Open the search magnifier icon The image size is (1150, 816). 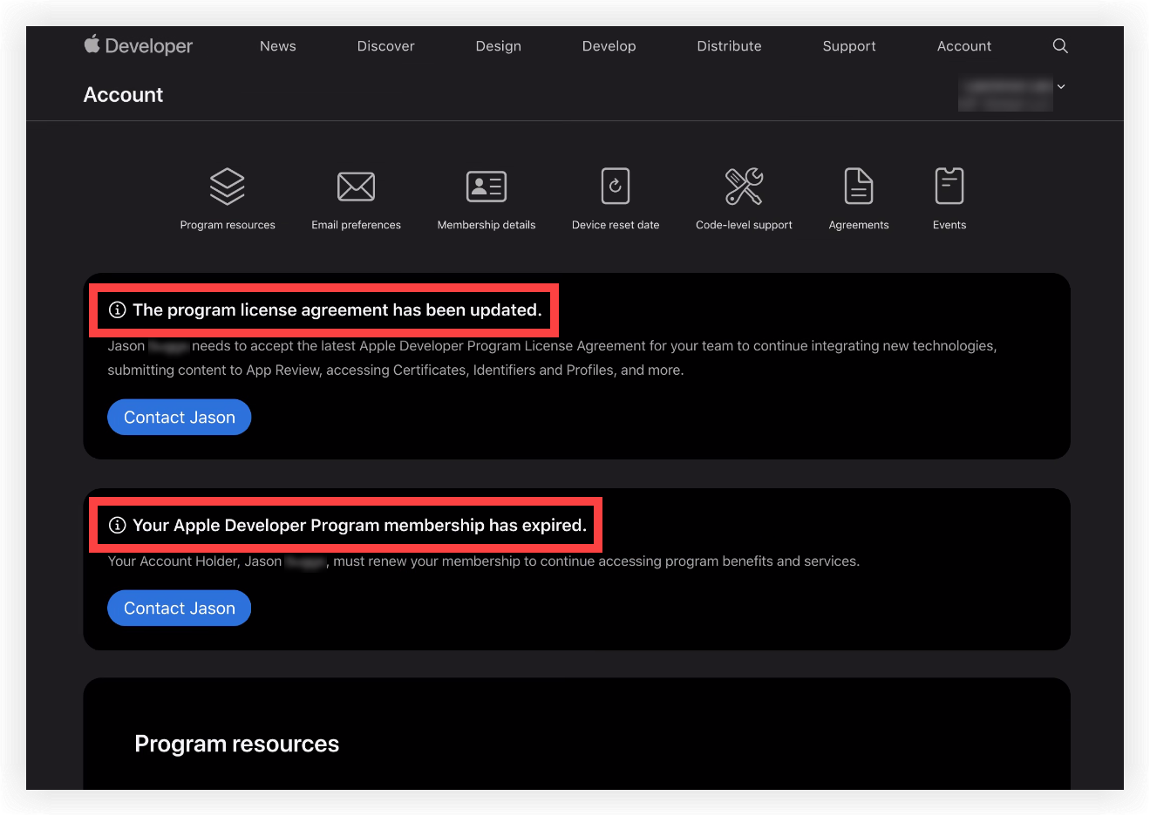click(x=1060, y=46)
